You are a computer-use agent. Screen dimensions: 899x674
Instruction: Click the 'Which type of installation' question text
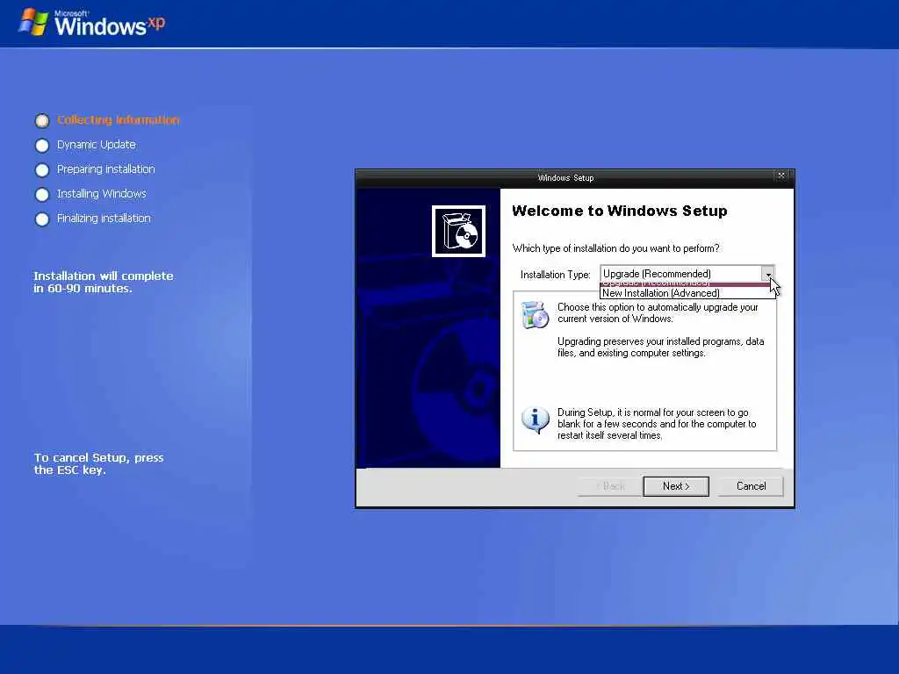615,248
